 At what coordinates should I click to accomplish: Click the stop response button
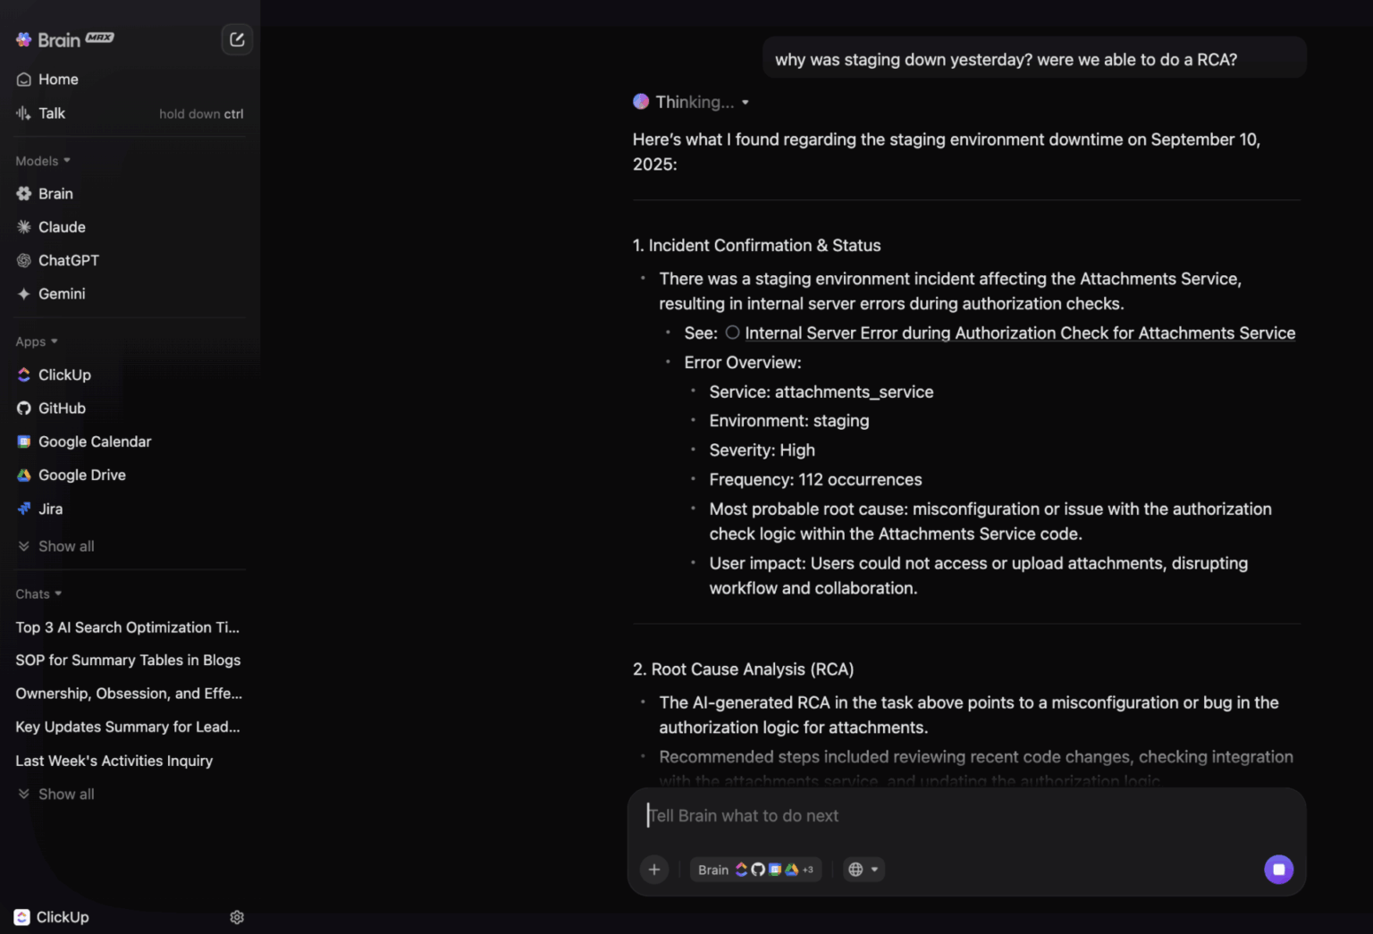1278,869
